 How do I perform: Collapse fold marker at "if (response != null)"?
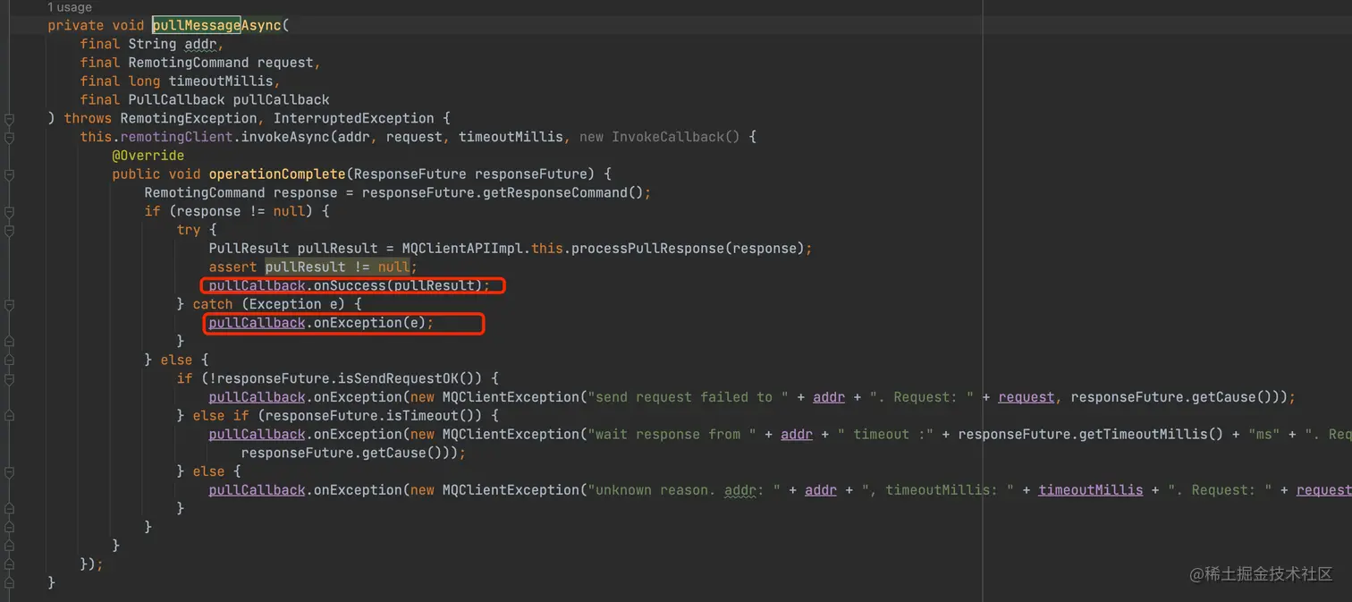click(x=9, y=212)
